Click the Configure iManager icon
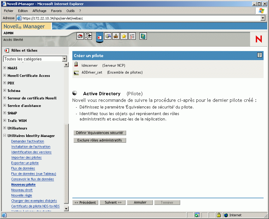This screenshot has height=219, width=269. pyautogui.click(x=116, y=36)
